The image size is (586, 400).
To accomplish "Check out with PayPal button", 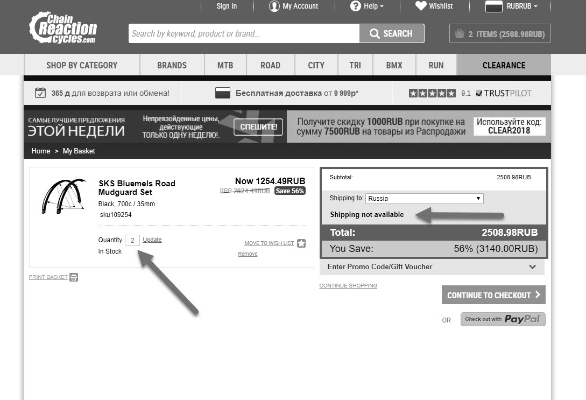I will pyautogui.click(x=503, y=319).
